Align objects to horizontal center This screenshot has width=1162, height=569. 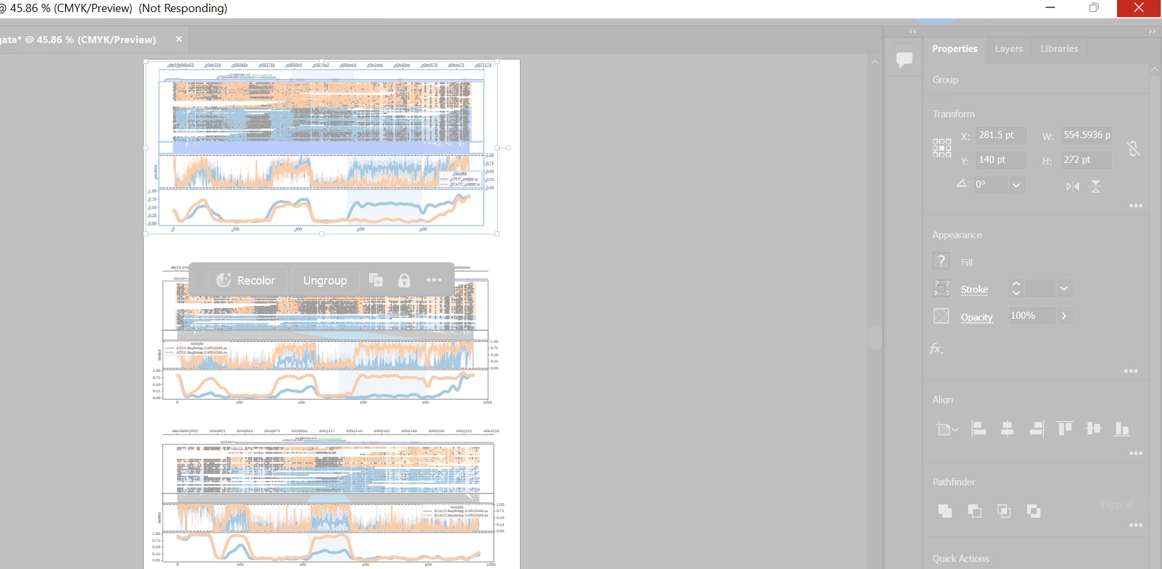(1007, 429)
